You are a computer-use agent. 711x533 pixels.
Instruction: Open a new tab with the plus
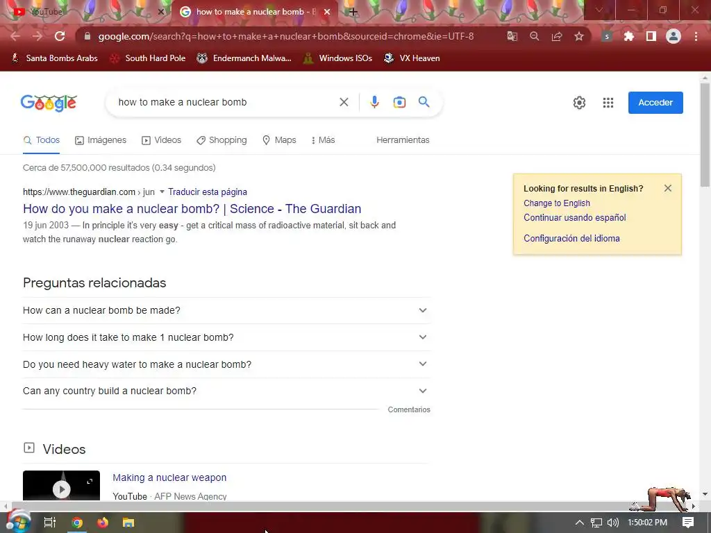click(353, 12)
